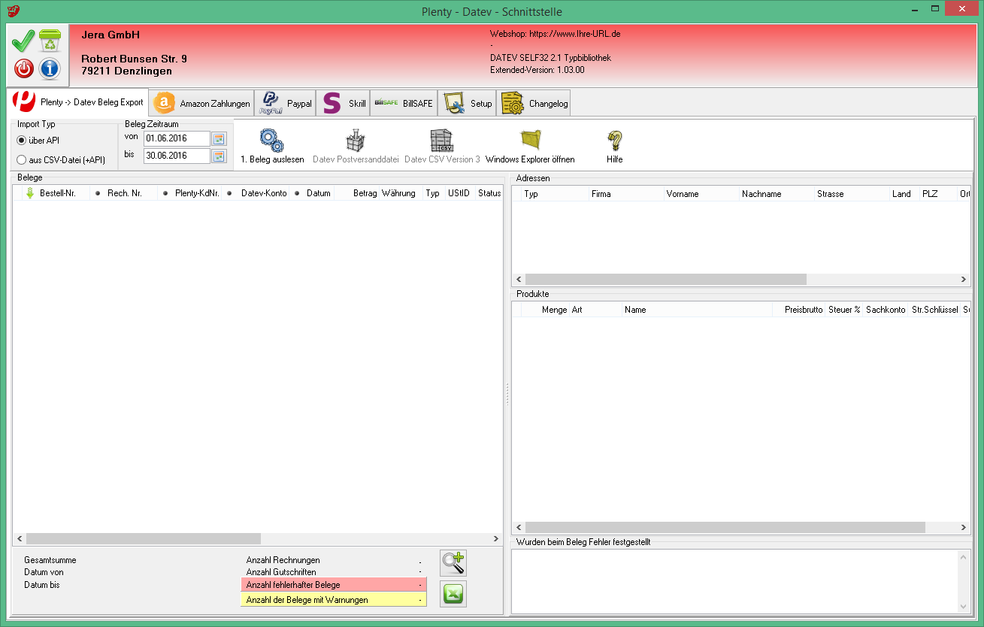Click the Belege horizontal scrollbar

pos(143,539)
